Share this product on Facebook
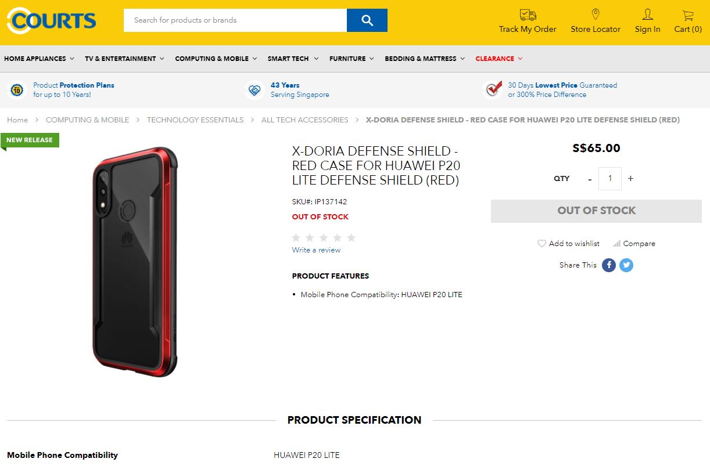 pos(608,265)
